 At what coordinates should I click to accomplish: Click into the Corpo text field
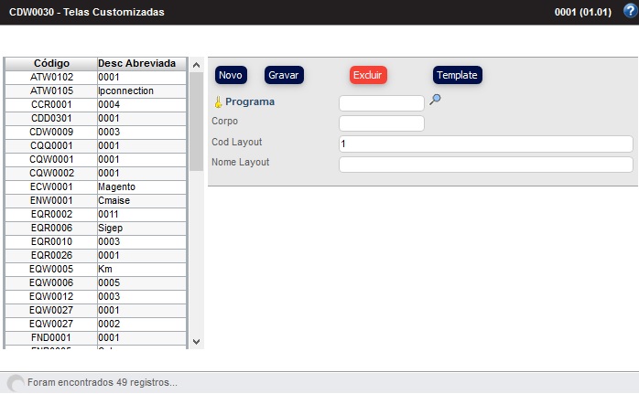(x=381, y=123)
